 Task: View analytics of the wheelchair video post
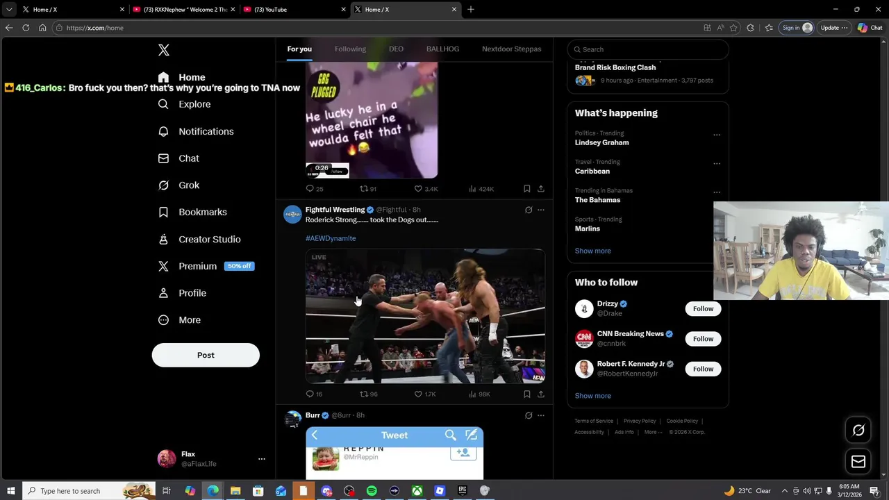(x=481, y=189)
